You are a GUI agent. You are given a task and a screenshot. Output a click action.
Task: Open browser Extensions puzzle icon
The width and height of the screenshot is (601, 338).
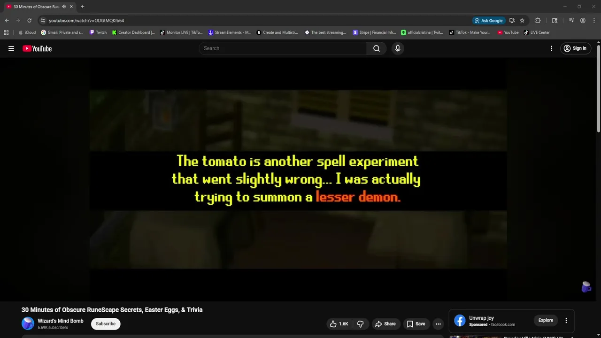[538, 21]
